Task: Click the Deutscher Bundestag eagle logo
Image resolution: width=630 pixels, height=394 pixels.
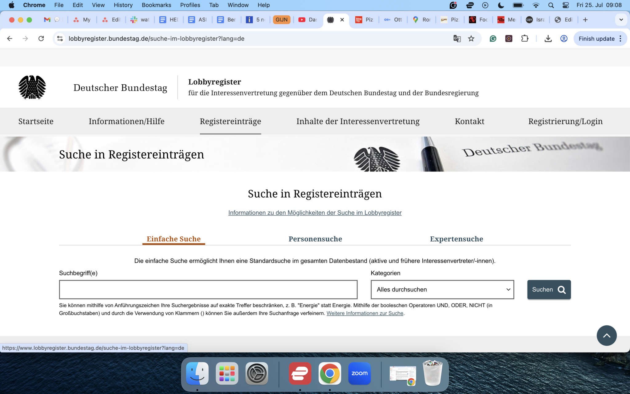Action: click(32, 87)
